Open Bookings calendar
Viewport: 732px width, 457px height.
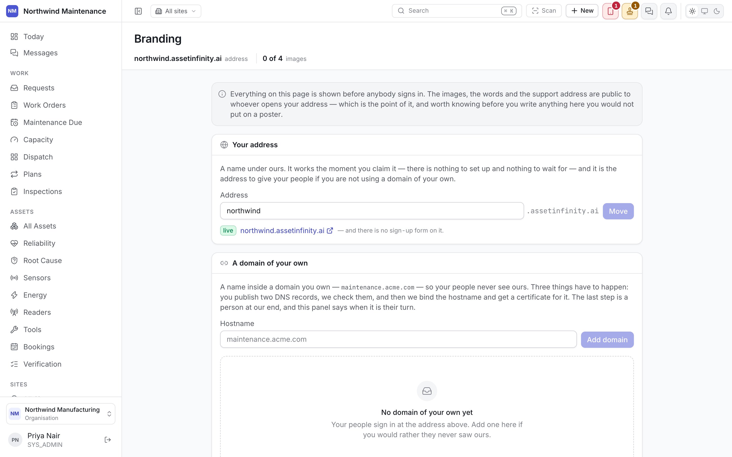61,347
